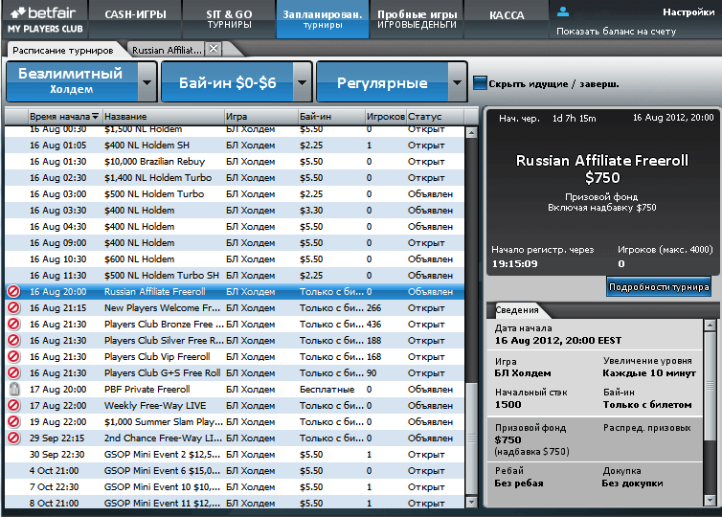This screenshot has width=722, height=517.
Task: Click the restricted icon for Players Club Bronze row
Action: pyautogui.click(x=13, y=325)
